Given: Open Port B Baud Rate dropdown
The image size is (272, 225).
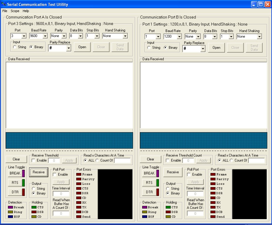Looking at the screenshot, I should coord(179,36).
